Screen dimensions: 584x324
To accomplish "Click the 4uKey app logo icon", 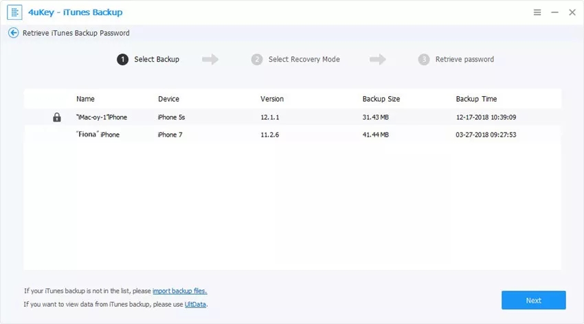I will (14, 12).
